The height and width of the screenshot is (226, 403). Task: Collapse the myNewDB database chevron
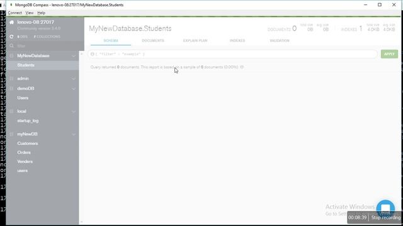point(74,134)
